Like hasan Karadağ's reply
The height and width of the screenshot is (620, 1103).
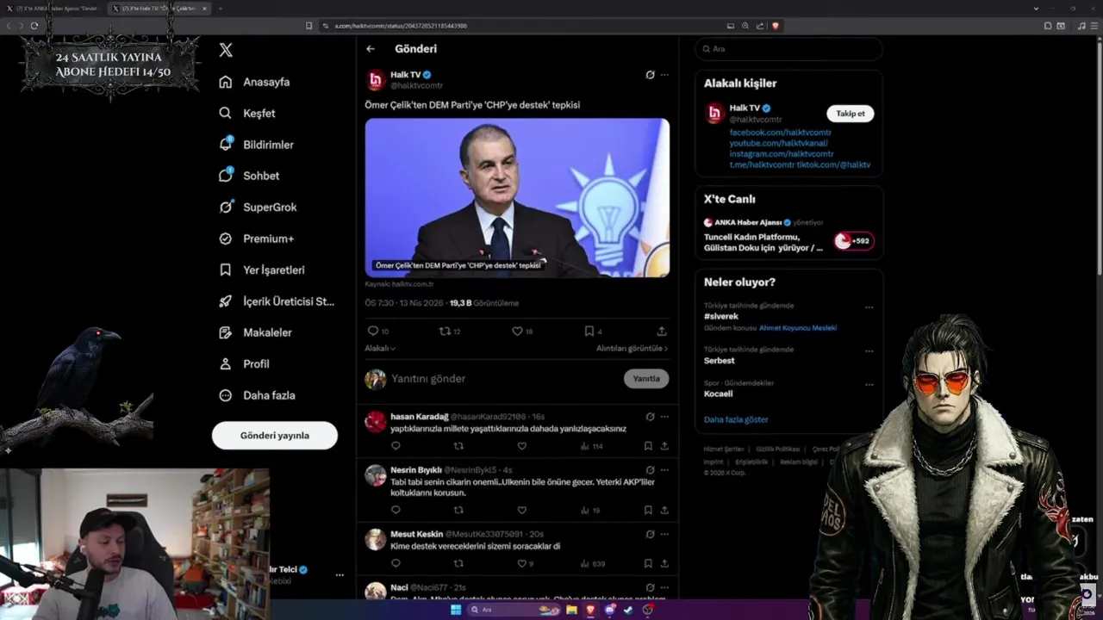coord(521,446)
